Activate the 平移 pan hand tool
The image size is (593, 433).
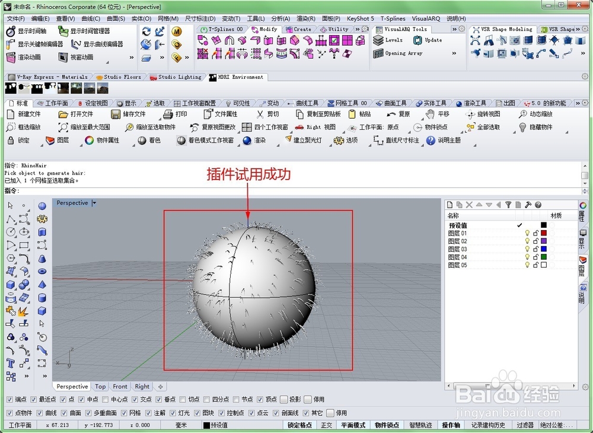(431, 114)
